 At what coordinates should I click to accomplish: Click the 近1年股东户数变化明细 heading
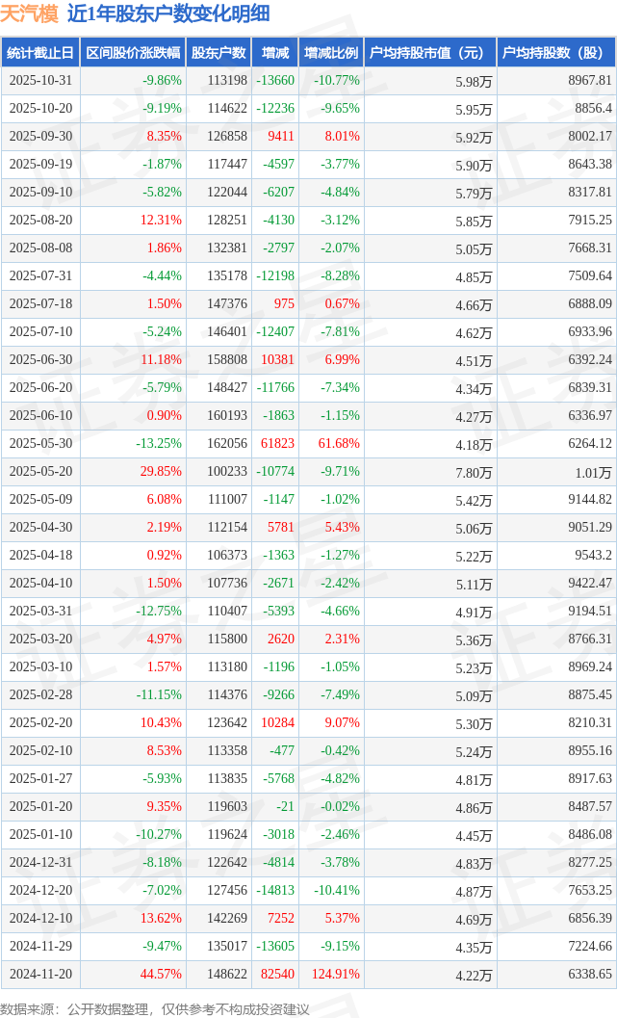(168, 13)
